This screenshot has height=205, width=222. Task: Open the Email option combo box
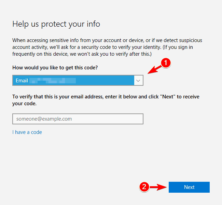(x=78, y=80)
